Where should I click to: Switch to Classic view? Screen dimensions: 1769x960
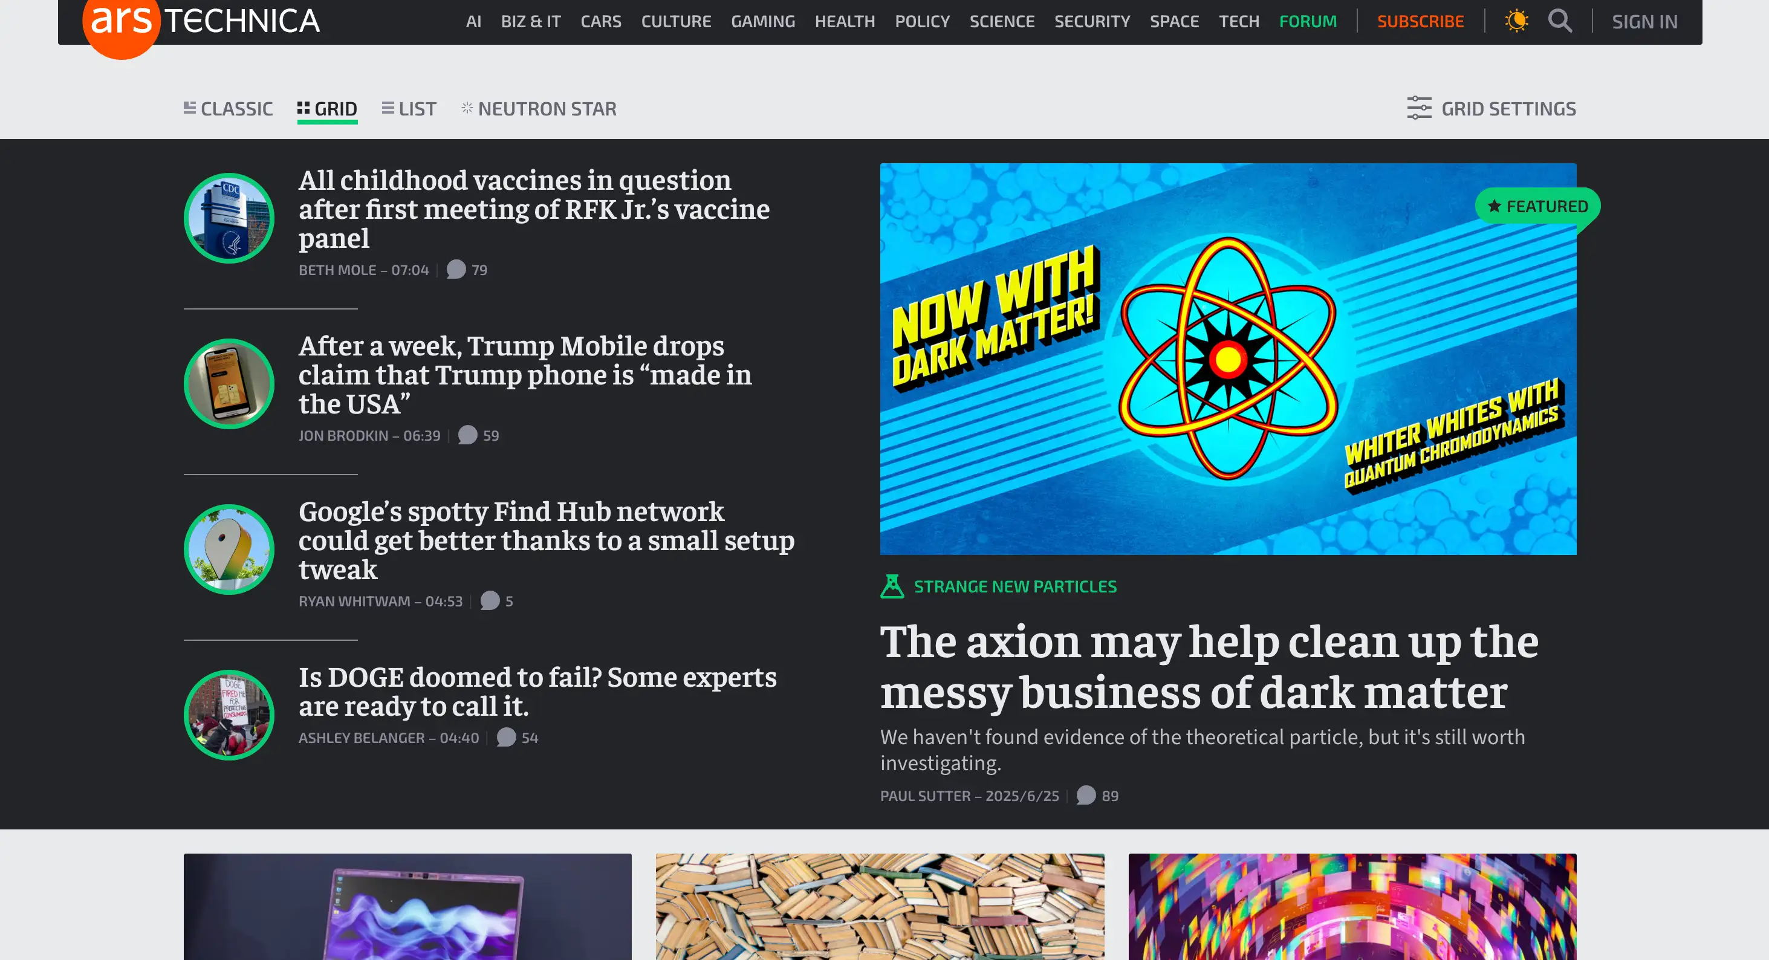click(228, 108)
